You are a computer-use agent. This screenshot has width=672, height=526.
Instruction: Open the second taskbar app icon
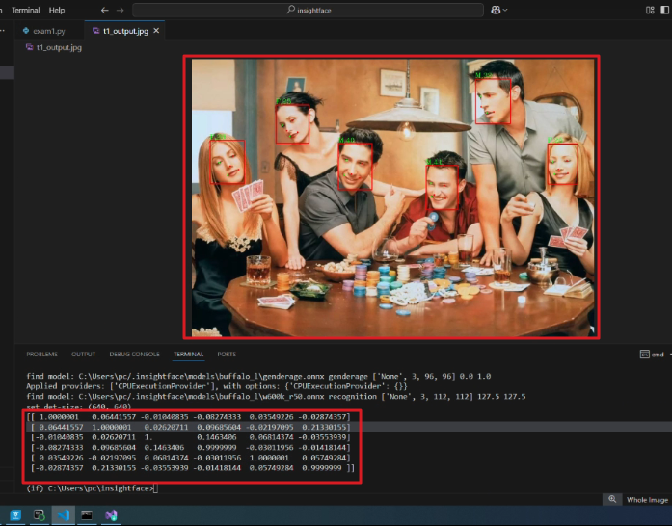(40, 514)
